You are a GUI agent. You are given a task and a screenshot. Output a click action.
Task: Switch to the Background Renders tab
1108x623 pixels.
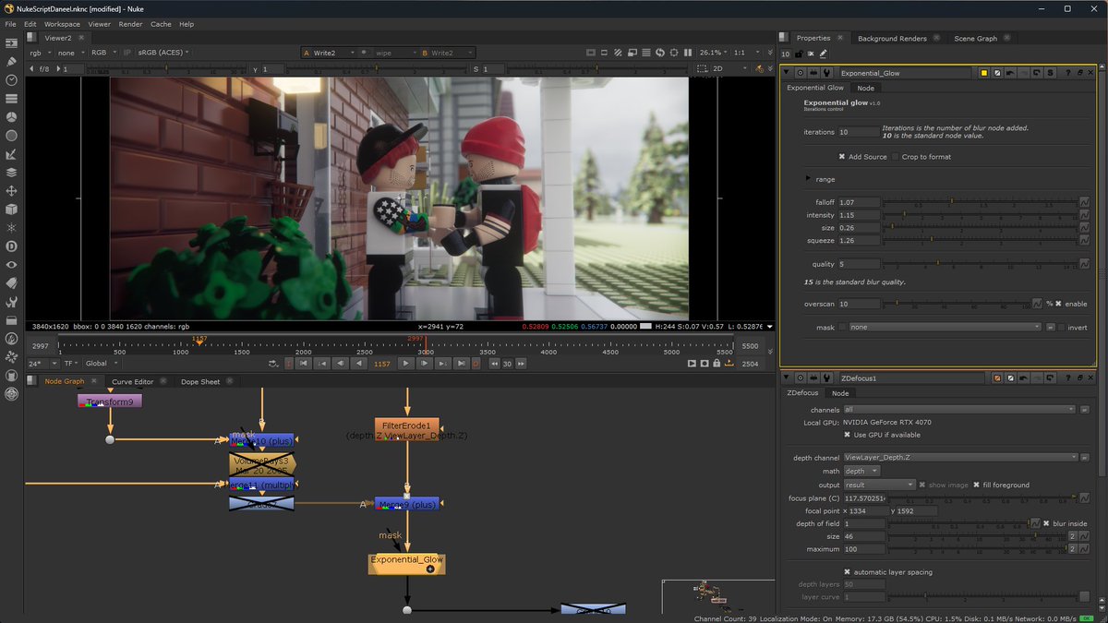click(x=892, y=38)
